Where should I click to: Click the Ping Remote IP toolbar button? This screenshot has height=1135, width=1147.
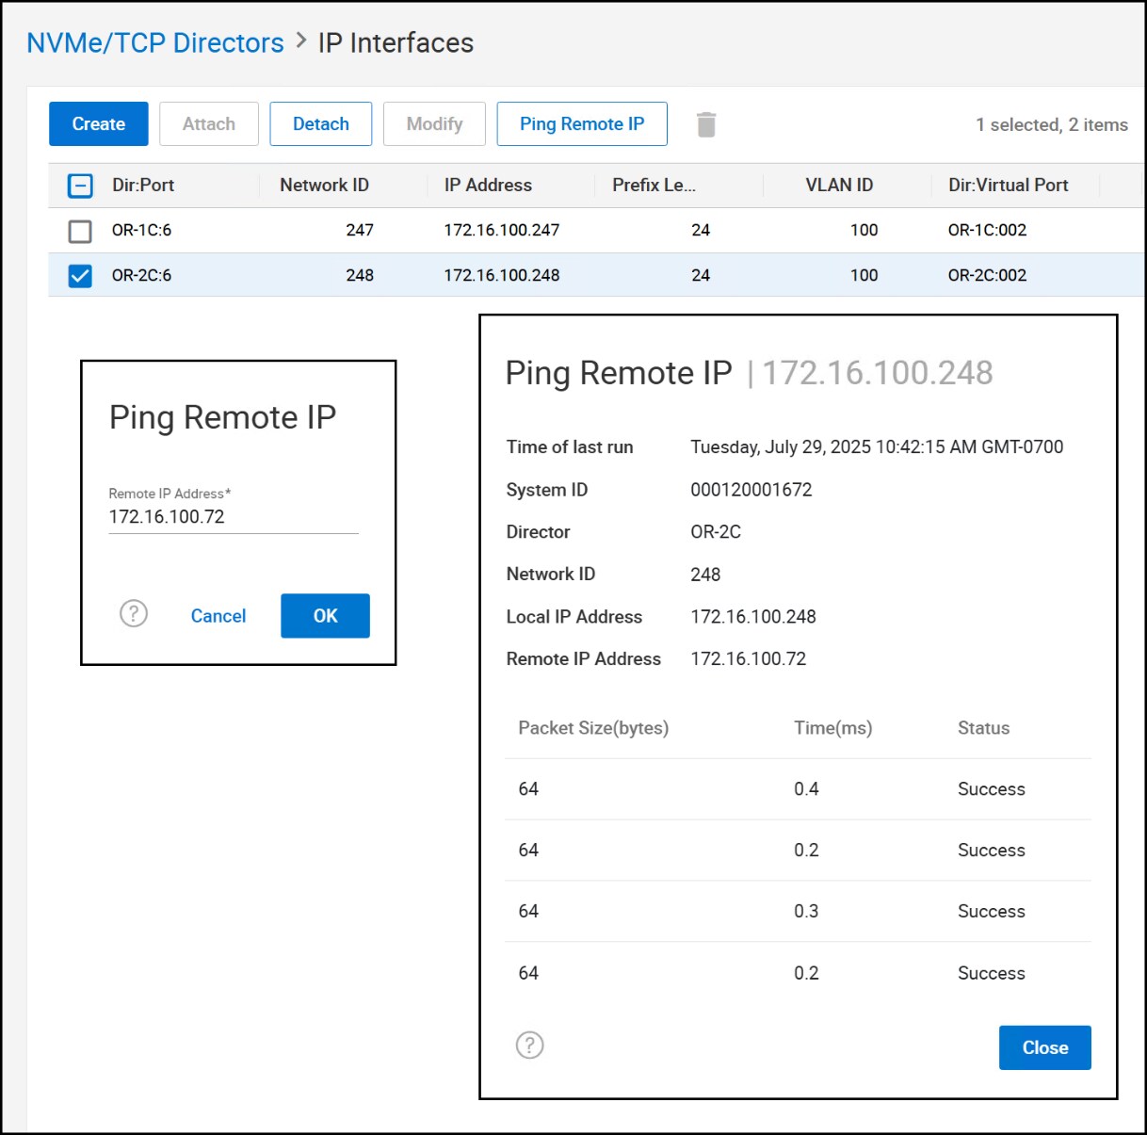pyautogui.click(x=582, y=124)
